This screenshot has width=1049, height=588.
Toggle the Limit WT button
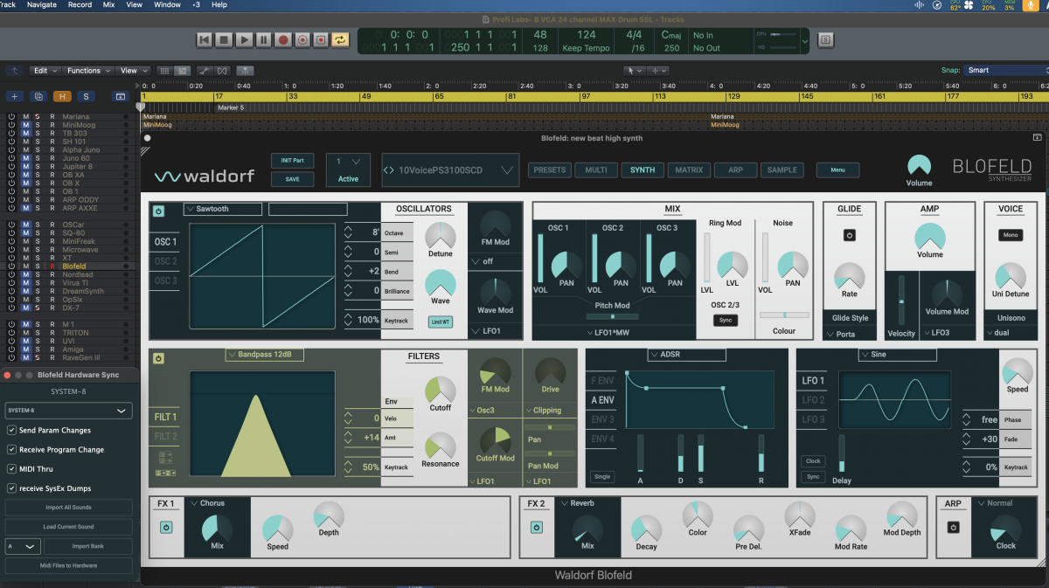pyautogui.click(x=441, y=322)
